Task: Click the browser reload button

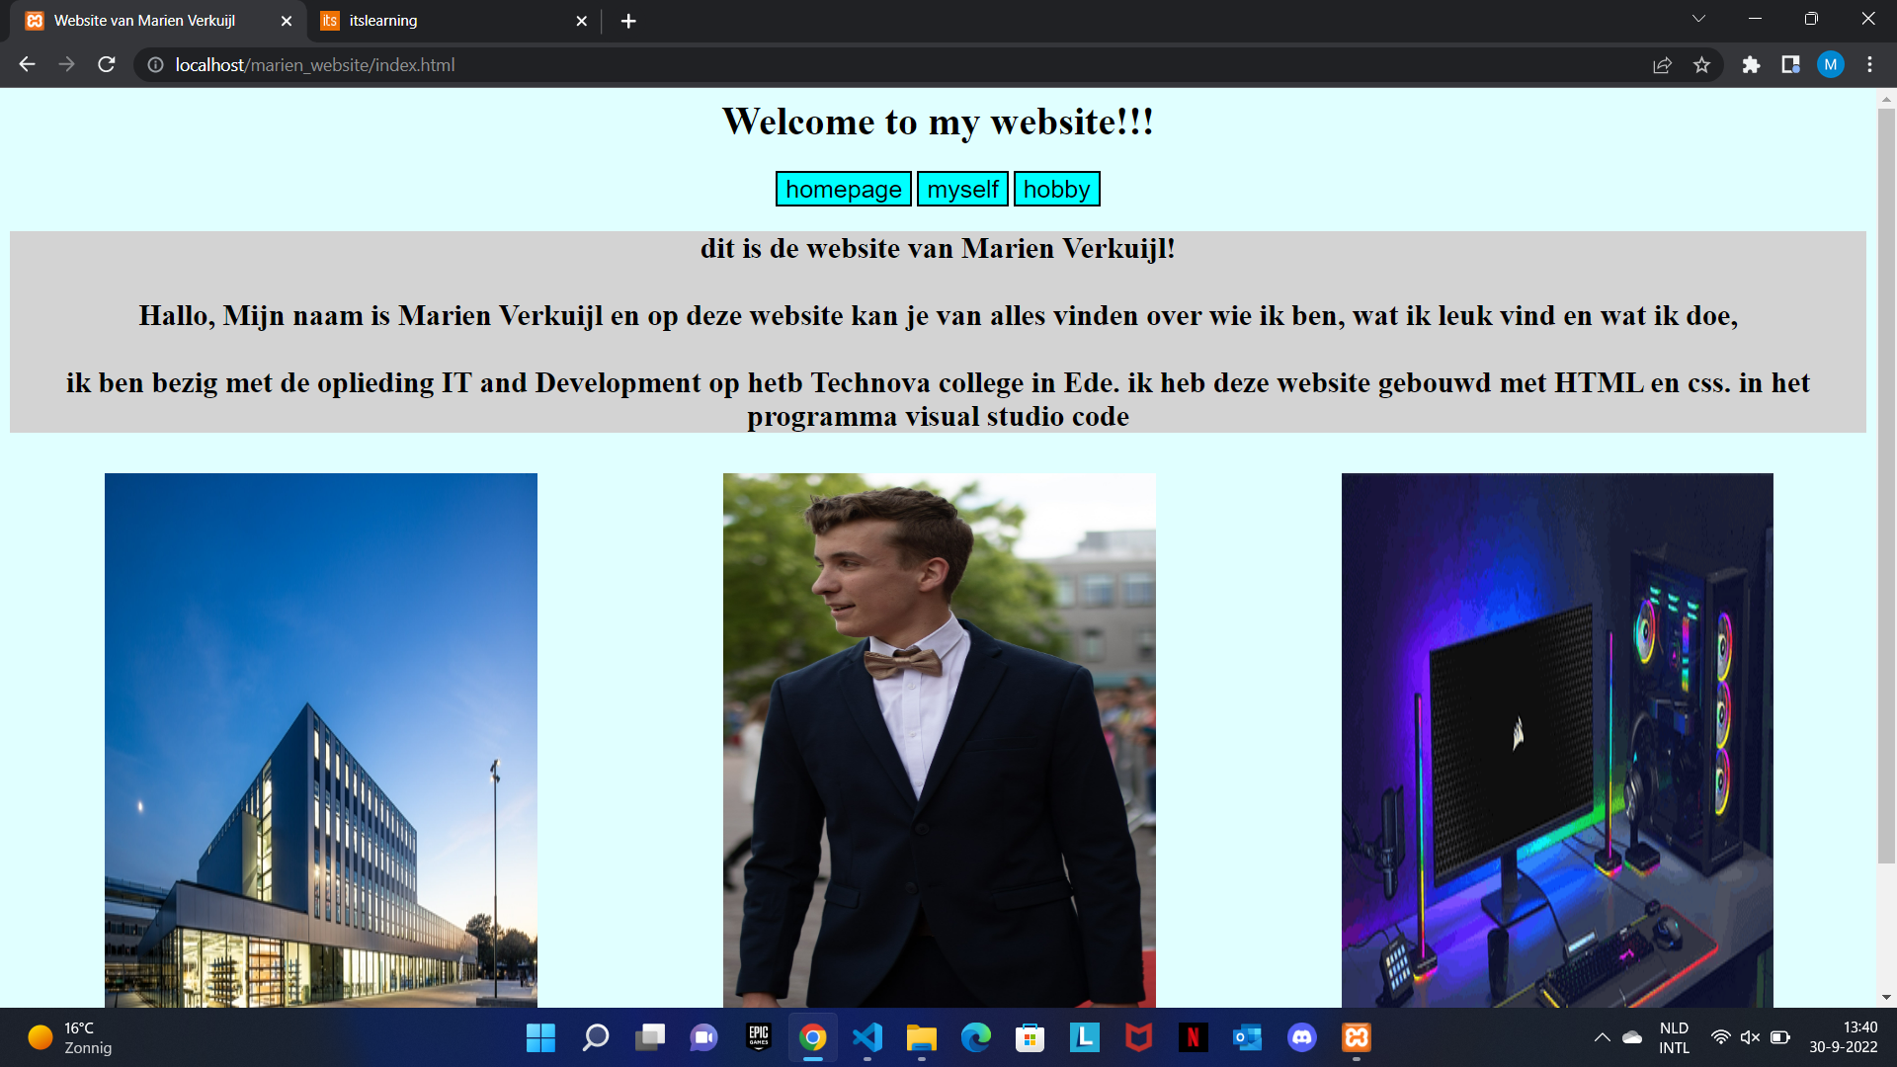Action: coord(107,64)
